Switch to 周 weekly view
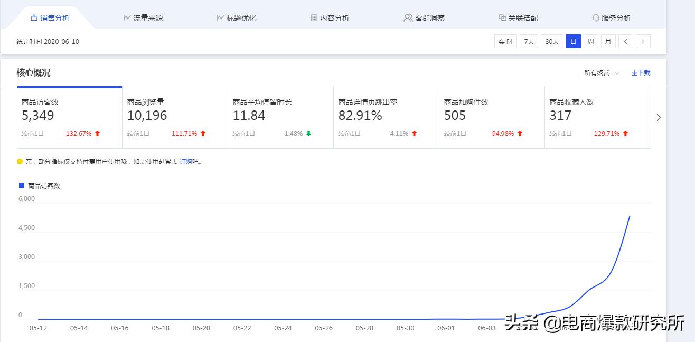695x342 pixels. 590,41
